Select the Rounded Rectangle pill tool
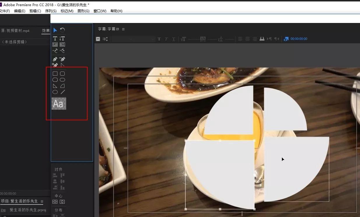 click(x=62, y=80)
